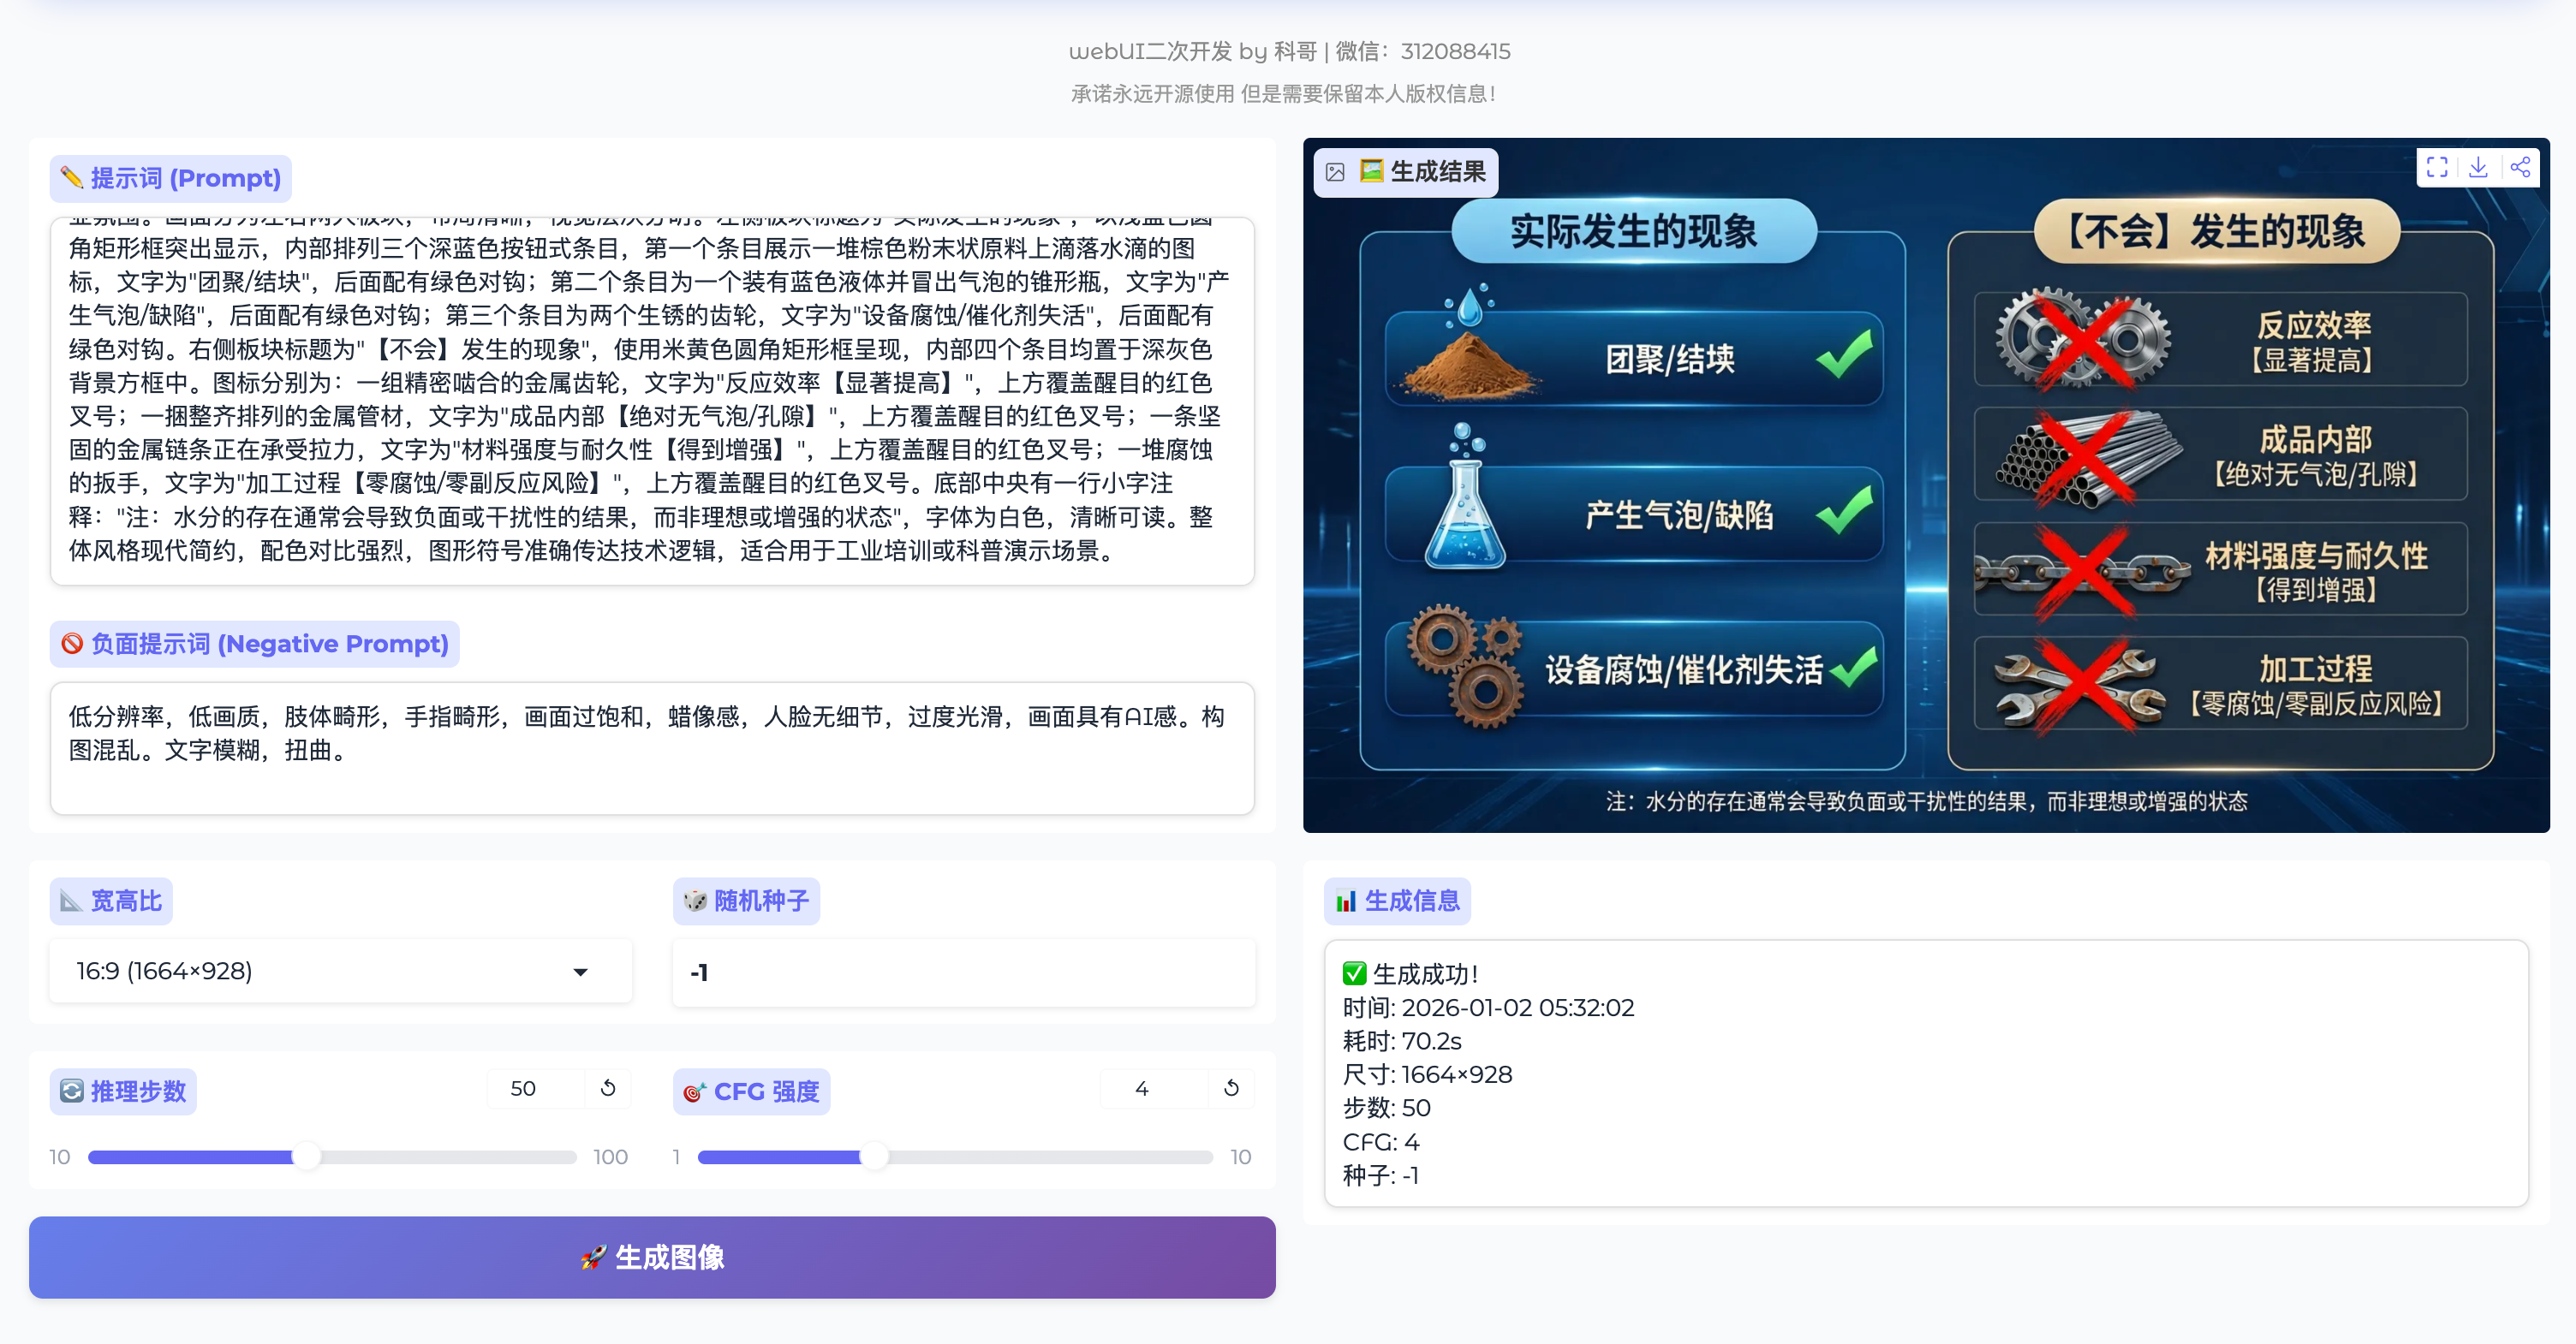This screenshot has width=2576, height=1344.
Task: Click the generated infographic image
Action: [1925, 500]
